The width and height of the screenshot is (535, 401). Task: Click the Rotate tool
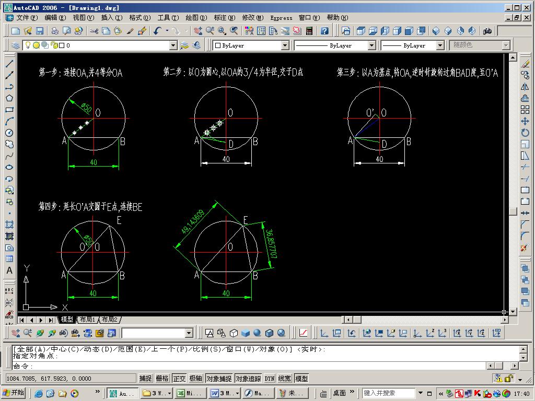525,133
